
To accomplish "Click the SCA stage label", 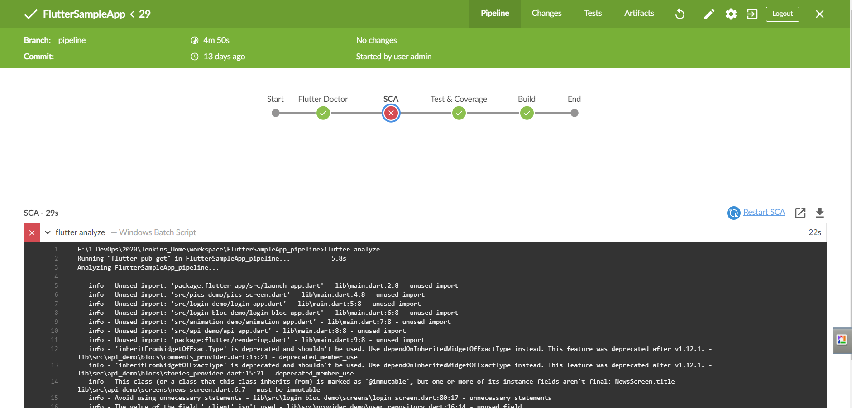I will (x=391, y=99).
